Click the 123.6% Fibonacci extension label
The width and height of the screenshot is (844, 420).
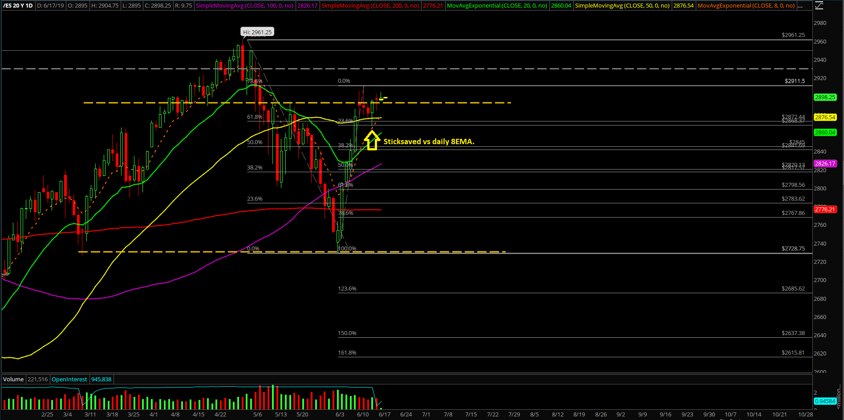point(347,288)
